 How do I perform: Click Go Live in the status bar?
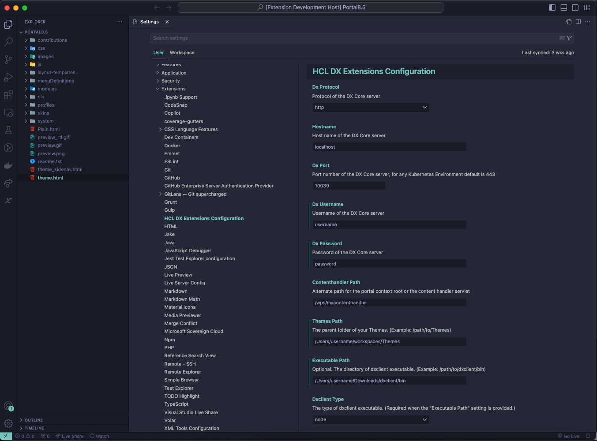pyautogui.click(x=569, y=436)
